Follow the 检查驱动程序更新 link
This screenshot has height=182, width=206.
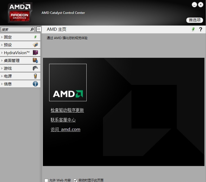click(x=67, y=110)
